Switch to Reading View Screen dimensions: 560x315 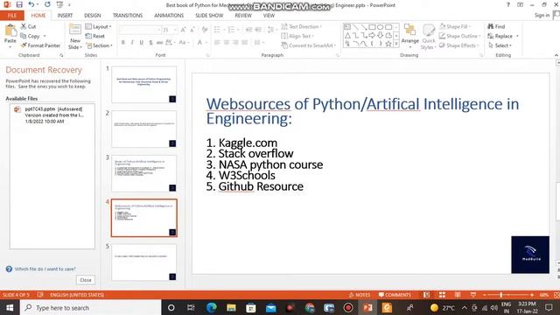click(x=458, y=295)
